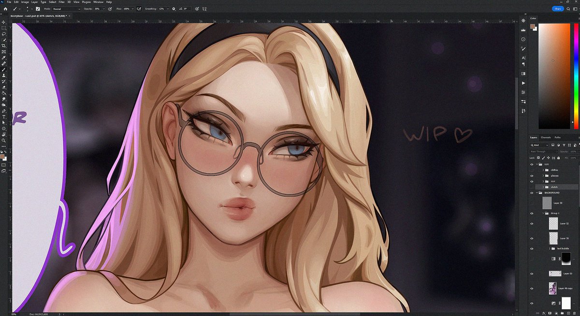
Task: Select the Clone Stamp tool
Action: (x=4, y=75)
